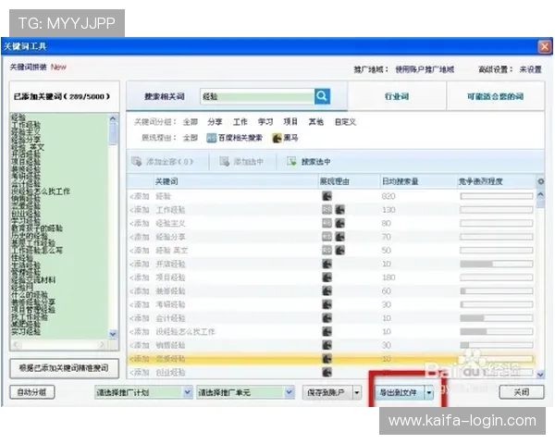Viewport: 555px width, 444px height.
Task: Click the 关闭 button
Action: (x=522, y=392)
